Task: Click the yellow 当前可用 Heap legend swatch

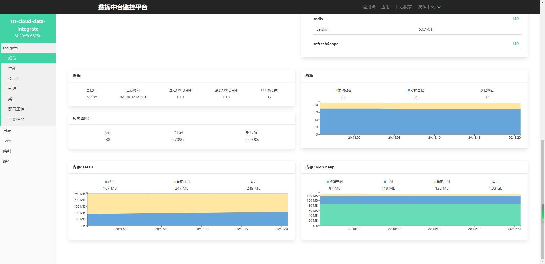Action: [175, 181]
